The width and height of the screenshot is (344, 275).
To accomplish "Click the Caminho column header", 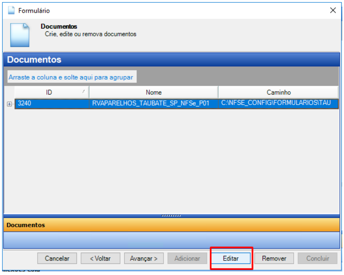I will pyautogui.click(x=278, y=92).
